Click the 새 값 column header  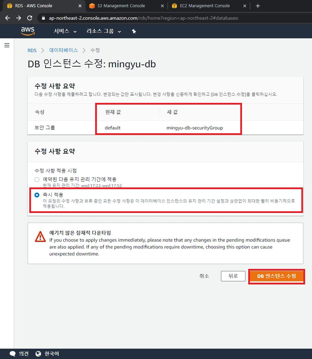pyautogui.click(x=172, y=112)
